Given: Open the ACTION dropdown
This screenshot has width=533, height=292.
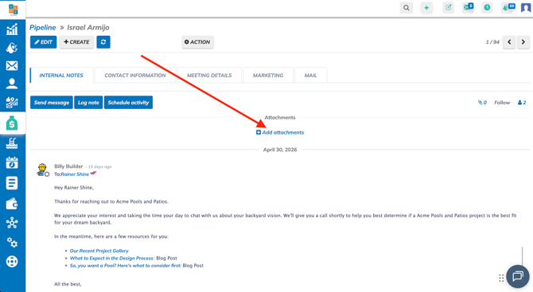Looking at the screenshot, I should tap(197, 42).
